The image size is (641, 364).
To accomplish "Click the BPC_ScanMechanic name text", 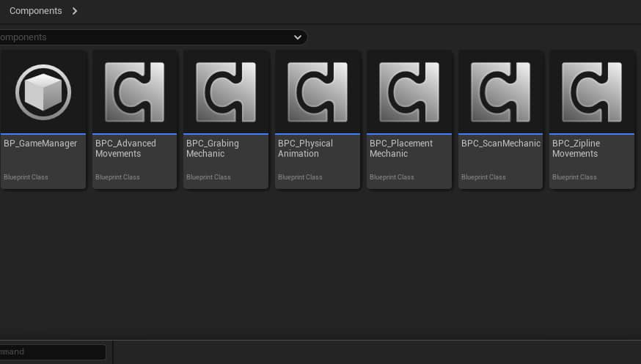I will (x=500, y=144).
